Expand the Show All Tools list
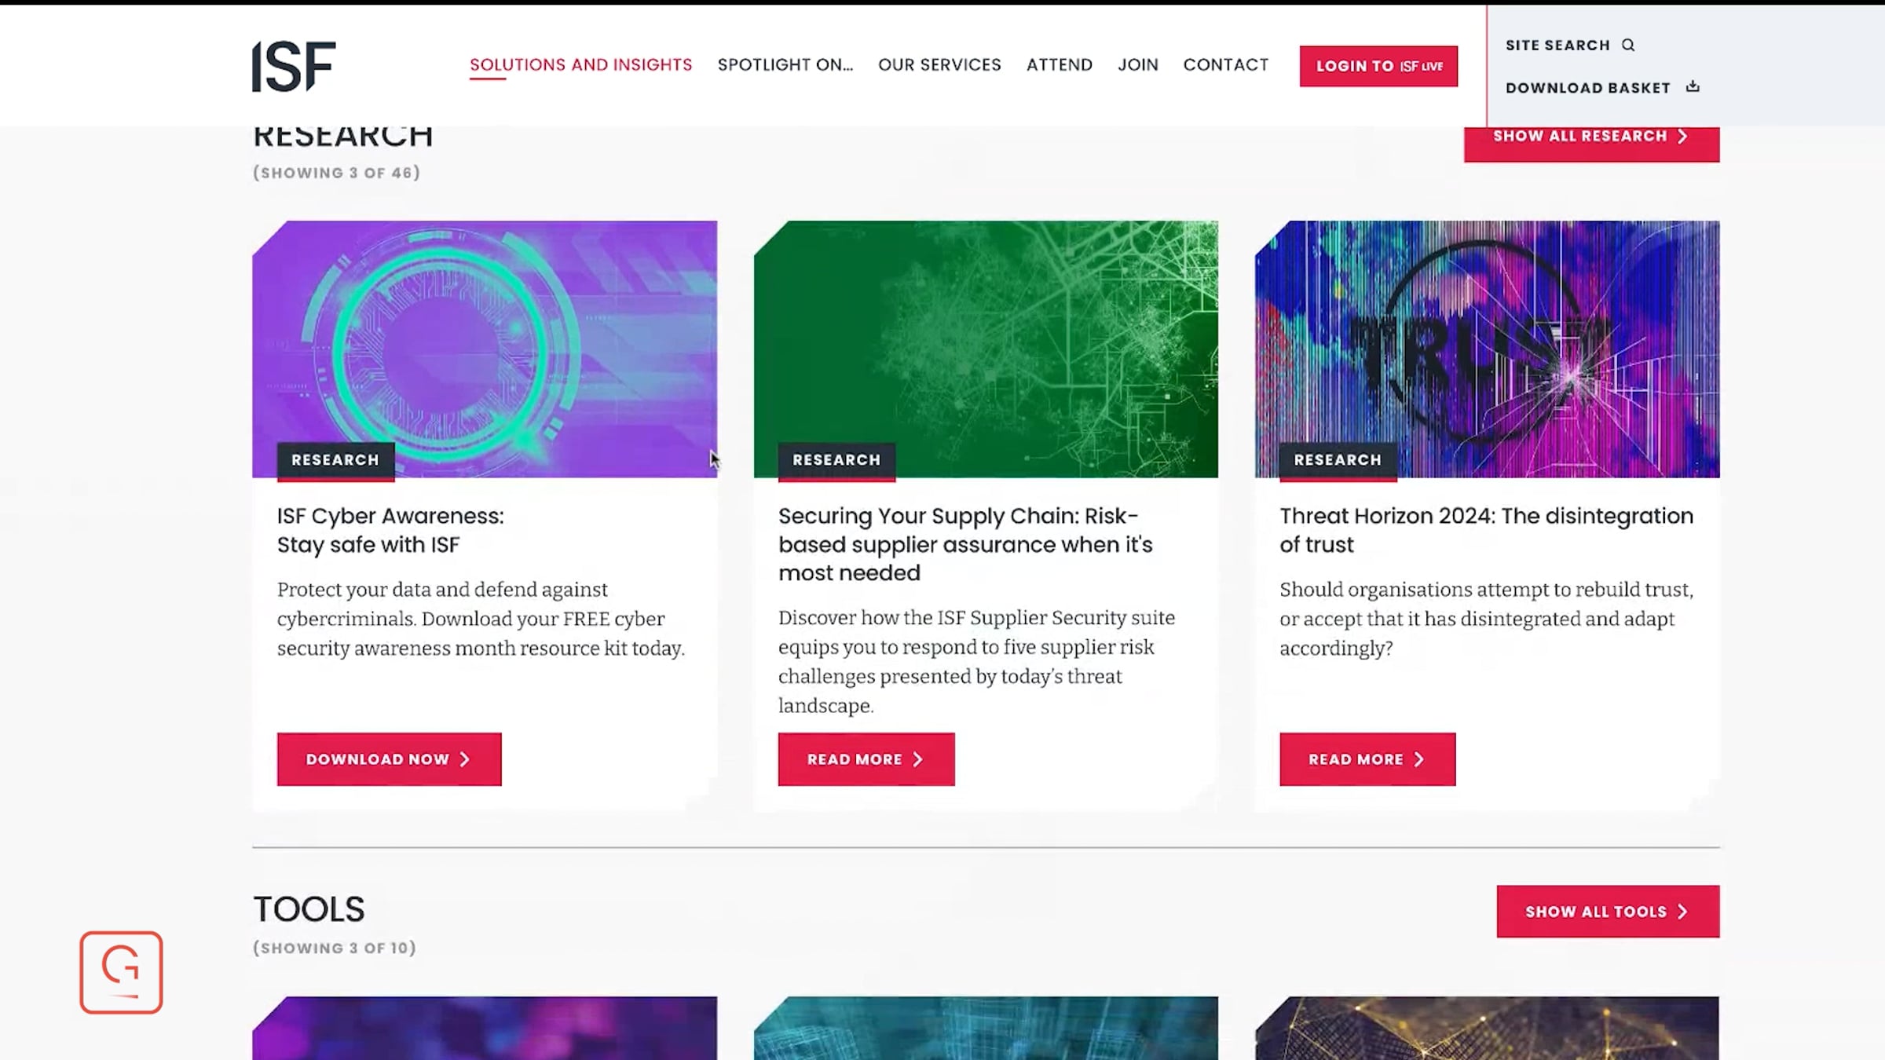The image size is (1885, 1060). (1607, 912)
